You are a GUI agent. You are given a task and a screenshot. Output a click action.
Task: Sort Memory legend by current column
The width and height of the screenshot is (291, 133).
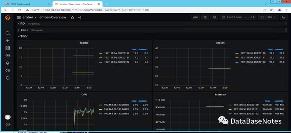point(279,101)
